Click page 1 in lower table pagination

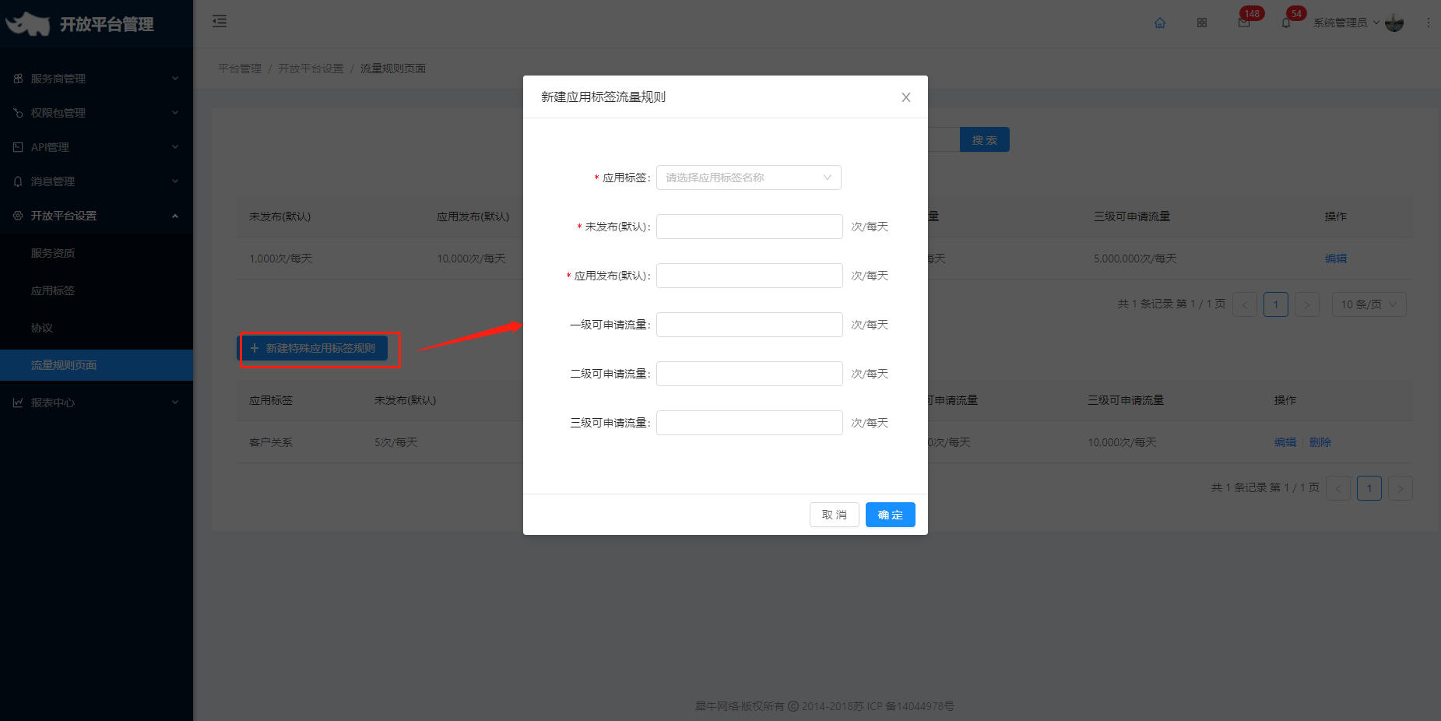1369,488
